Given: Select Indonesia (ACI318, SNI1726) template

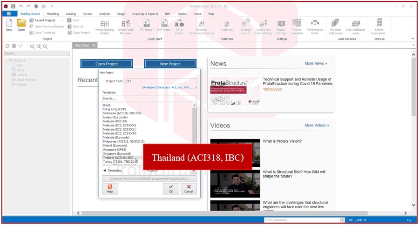Looking at the screenshot, I should click(122, 113).
